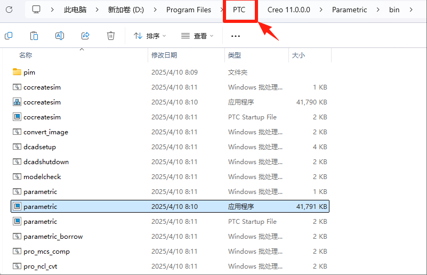Go to 此电脑 in the address bar
The height and width of the screenshot is (275, 427).
click(75, 10)
